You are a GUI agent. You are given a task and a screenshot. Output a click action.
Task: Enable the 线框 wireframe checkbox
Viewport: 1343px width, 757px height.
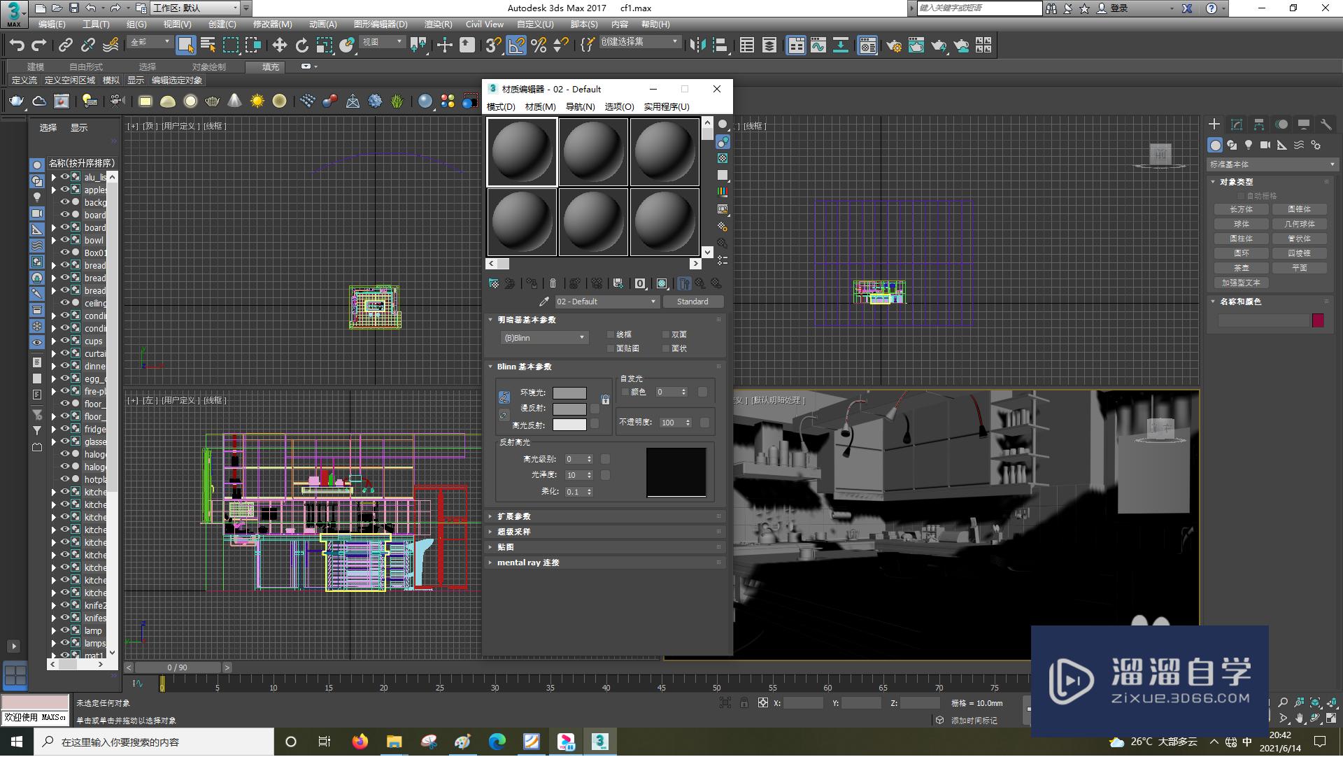pos(611,334)
